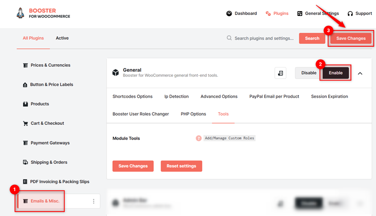Click the Products box icon in sidebar
This screenshot has height=216, width=376.
26,104
